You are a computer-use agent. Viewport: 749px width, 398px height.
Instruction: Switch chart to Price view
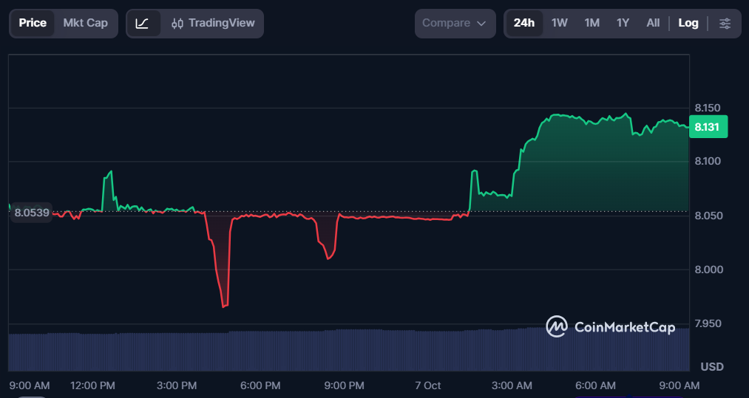33,24
